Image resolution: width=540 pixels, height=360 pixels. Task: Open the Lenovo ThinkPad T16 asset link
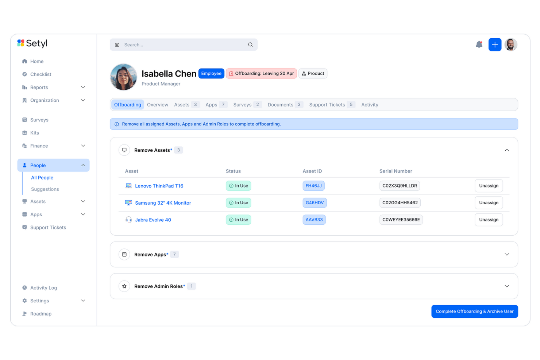159,186
